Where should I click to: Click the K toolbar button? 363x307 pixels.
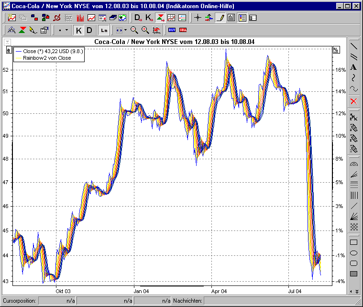pos(79,30)
